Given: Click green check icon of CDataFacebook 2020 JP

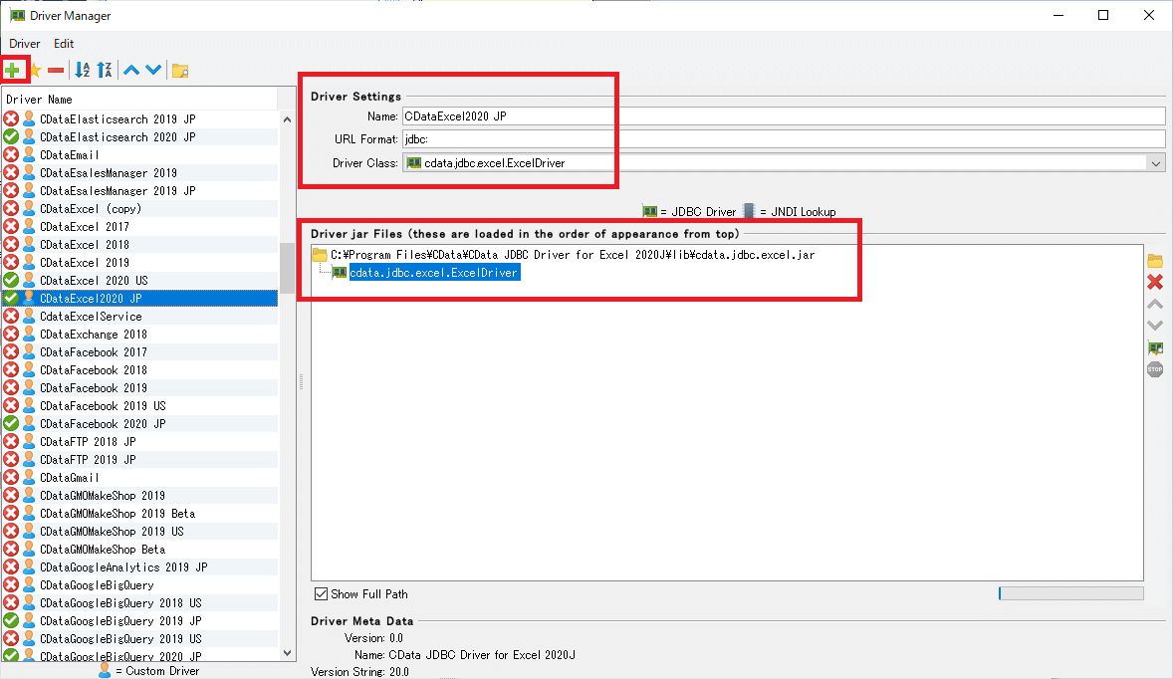Looking at the screenshot, I should pyautogui.click(x=11, y=423).
